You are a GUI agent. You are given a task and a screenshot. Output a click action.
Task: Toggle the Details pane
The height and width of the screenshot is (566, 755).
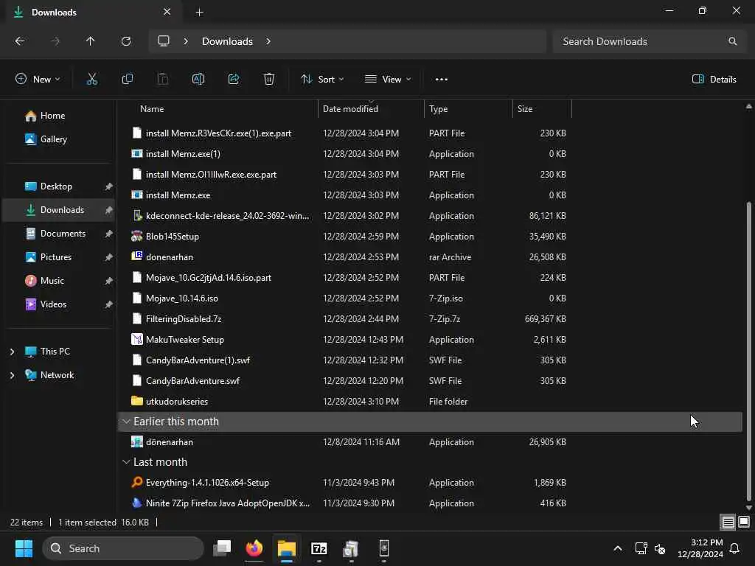pyautogui.click(x=714, y=80)
